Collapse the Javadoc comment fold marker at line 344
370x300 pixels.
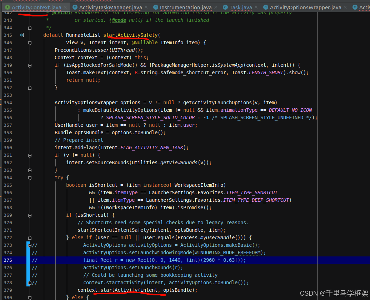point(30,28)
